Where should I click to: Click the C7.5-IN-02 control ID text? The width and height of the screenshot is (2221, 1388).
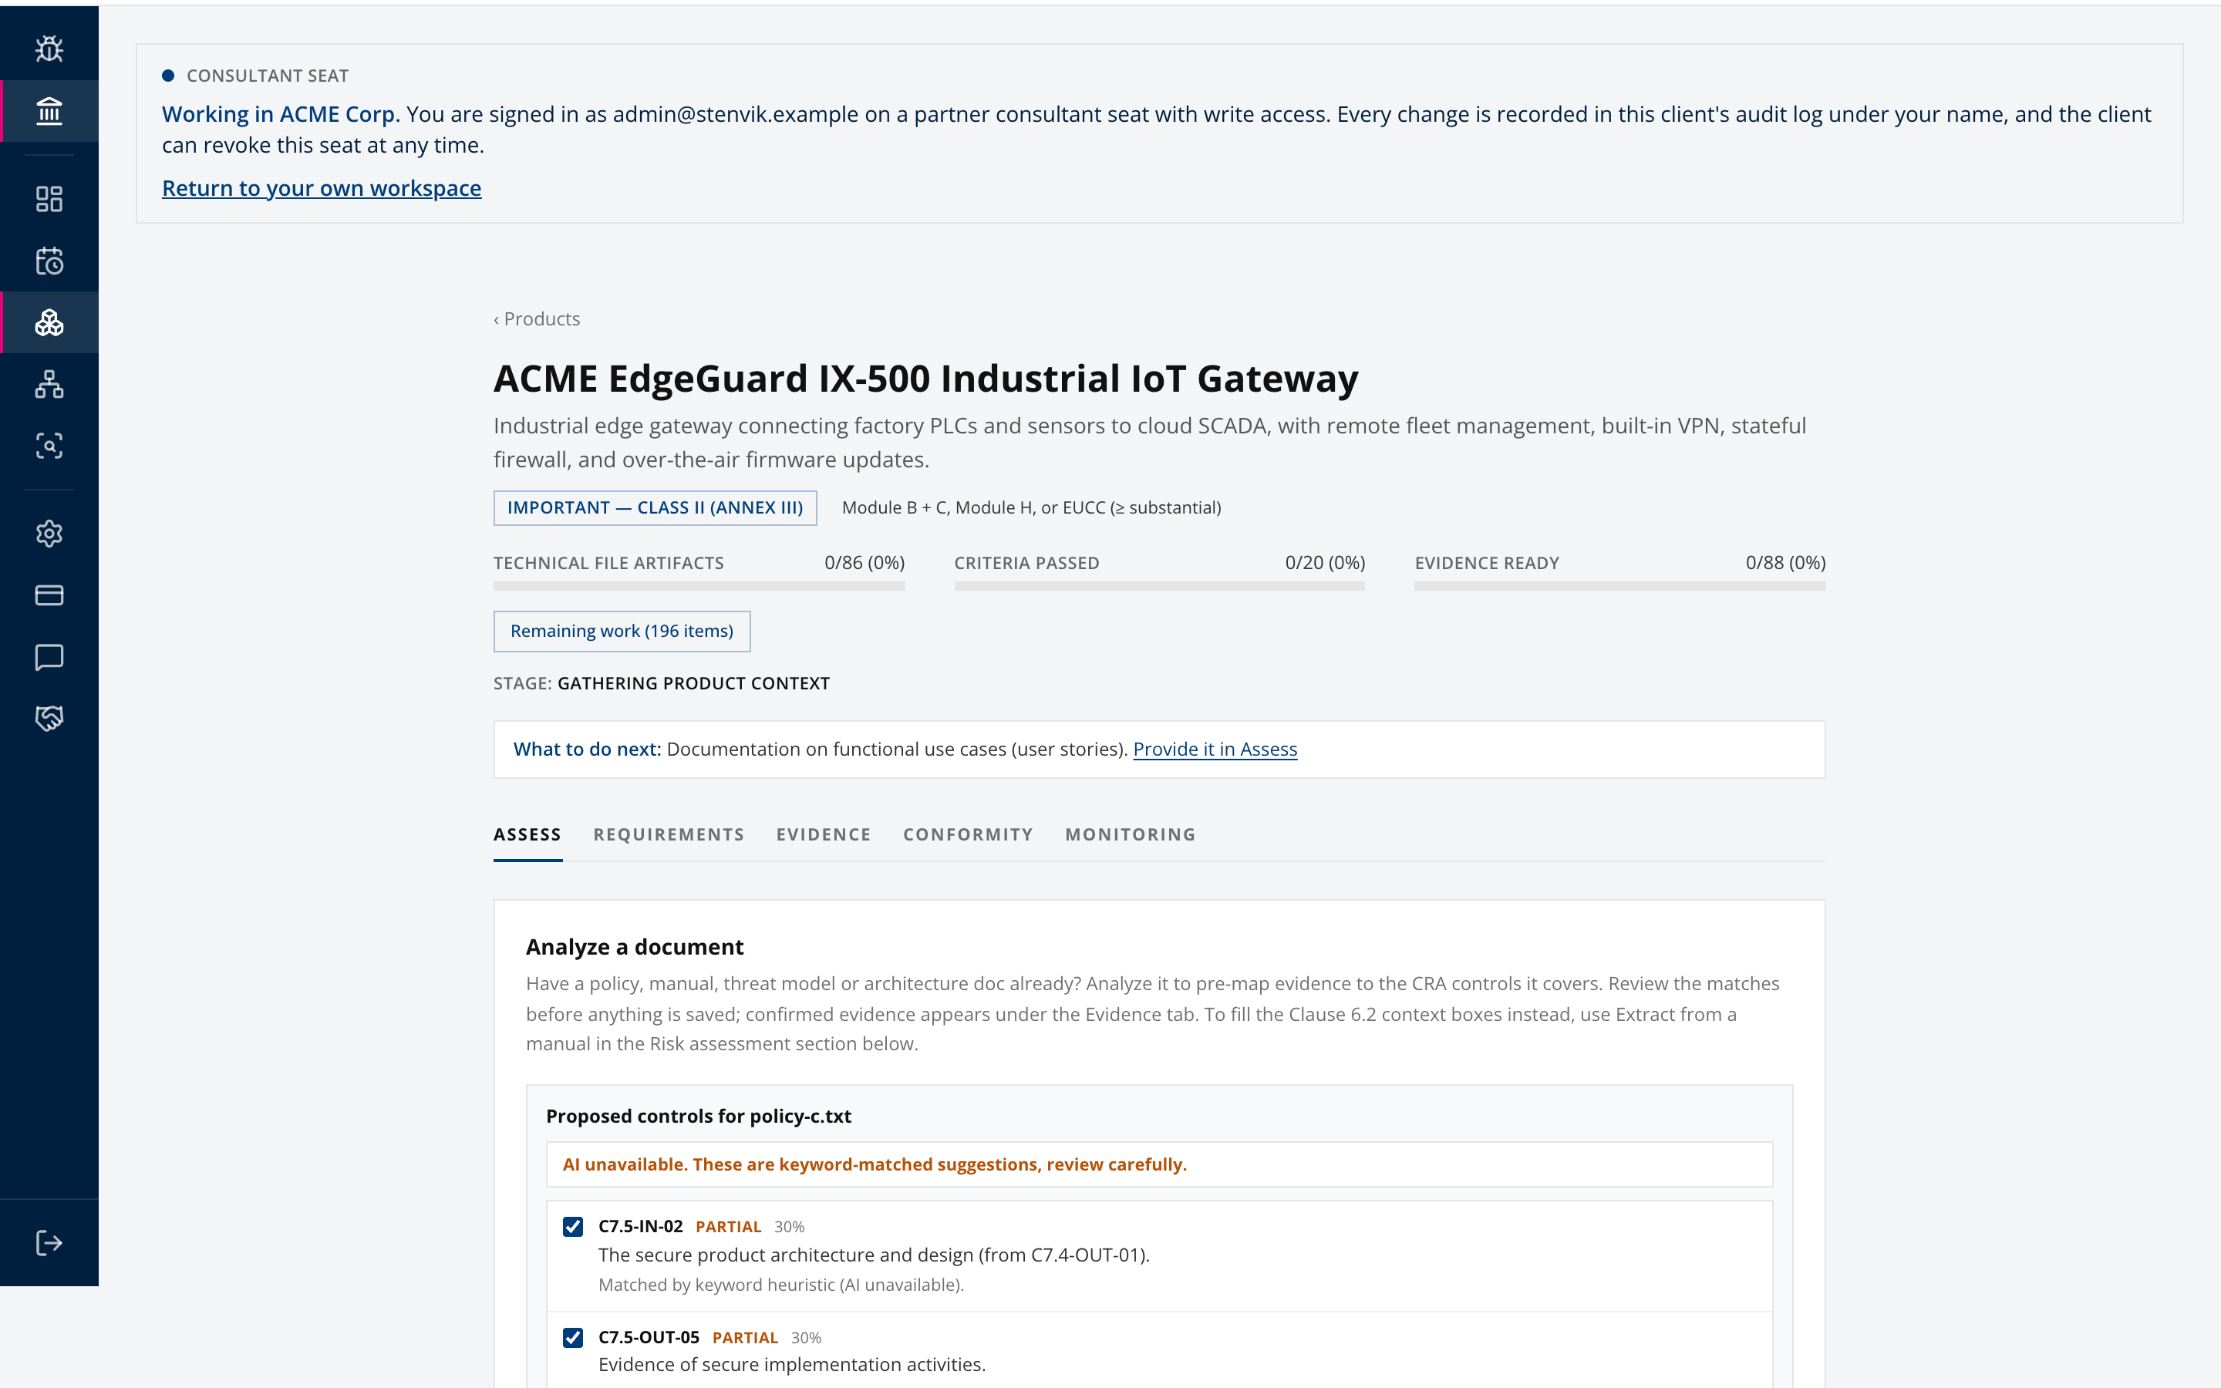[x=641, y=1226]
